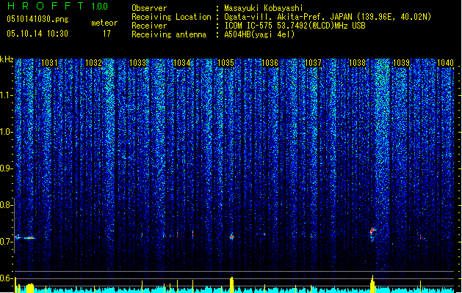Click the timestamp 05.10.14 10:30
Image resolution: width=462 pixels, height=293 pixels.
(37, 34)
